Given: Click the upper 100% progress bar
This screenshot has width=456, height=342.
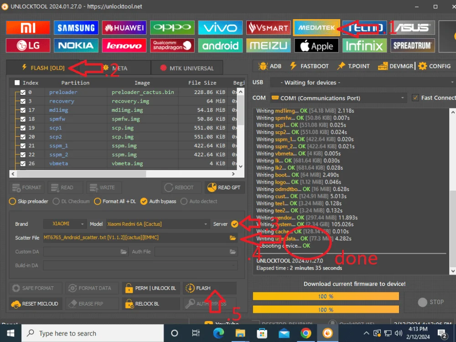Looking at the screenshot, I should (326, 296).
